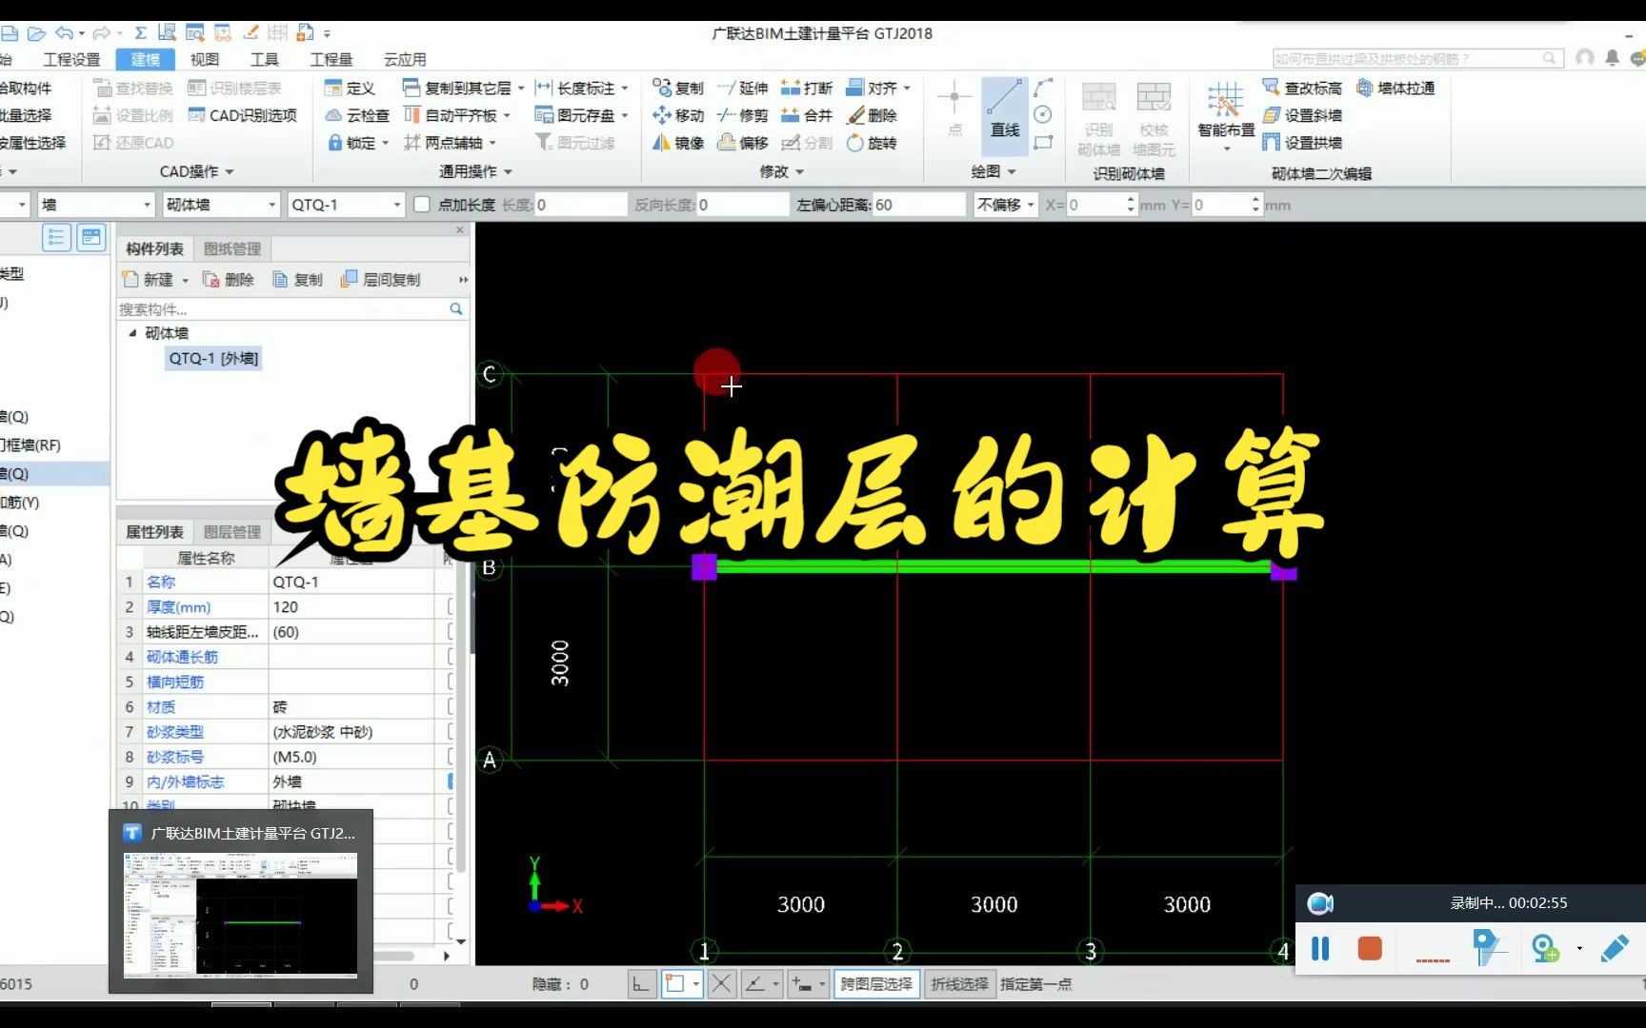Click the 偏移 offset tool
The image size is (1646, 1028).
tap(742, 143)
